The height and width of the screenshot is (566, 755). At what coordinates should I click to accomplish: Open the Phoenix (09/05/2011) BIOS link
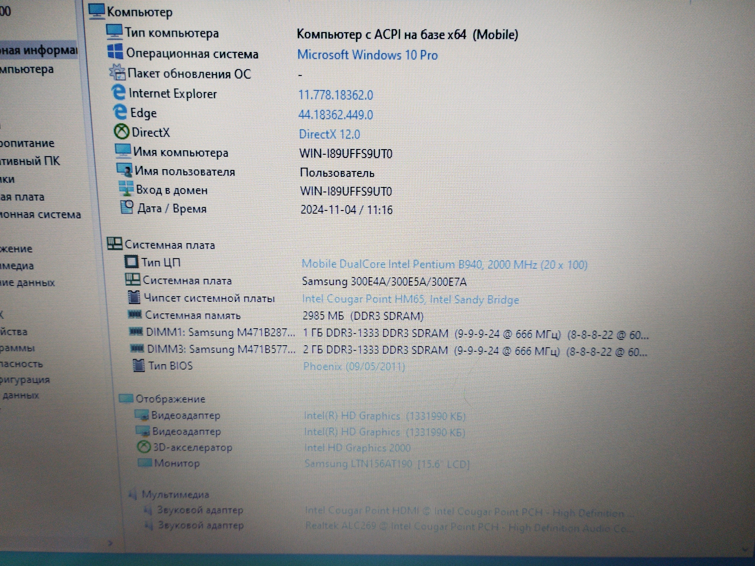click(x=354, y=367)
